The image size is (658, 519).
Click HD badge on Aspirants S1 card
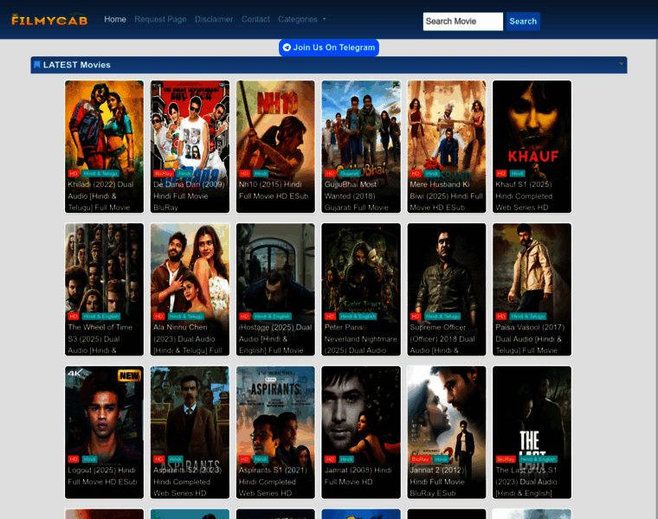click(245, 459)
